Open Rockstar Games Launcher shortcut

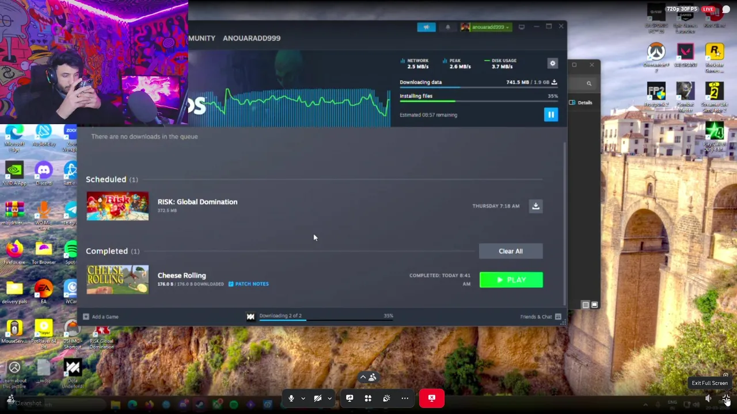coord(715,58)
